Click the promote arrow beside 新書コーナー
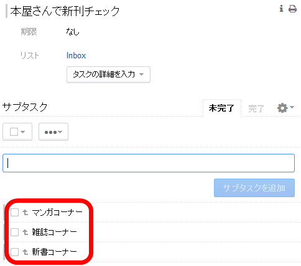 (25, 252)
